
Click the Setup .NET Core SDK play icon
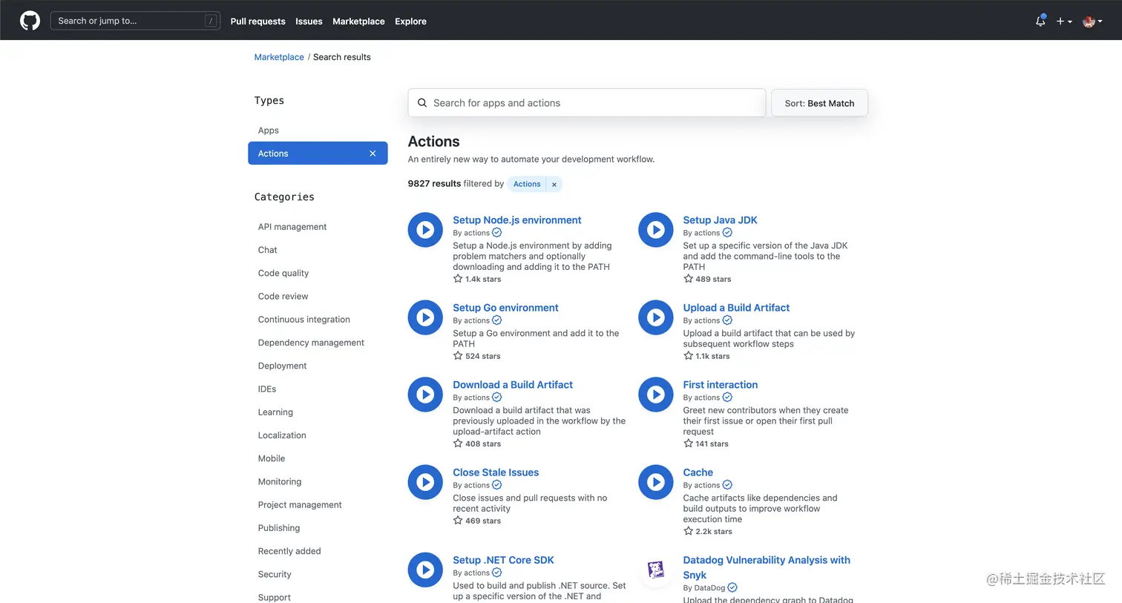[425, 570]
